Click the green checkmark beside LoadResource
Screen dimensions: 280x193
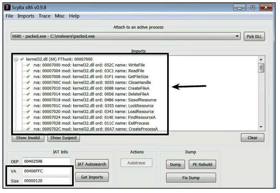[28, 111]
